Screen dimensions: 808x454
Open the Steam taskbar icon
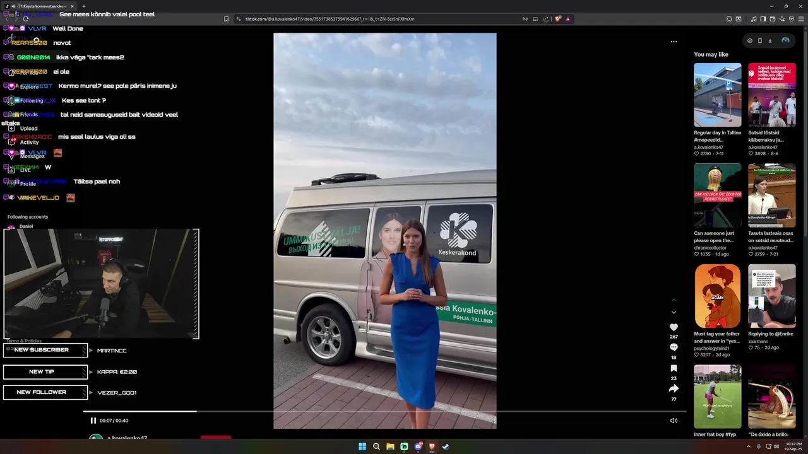446,446
